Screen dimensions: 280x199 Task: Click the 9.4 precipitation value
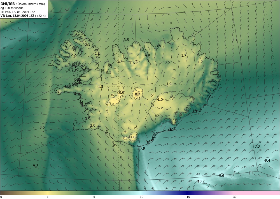point(267,160)
